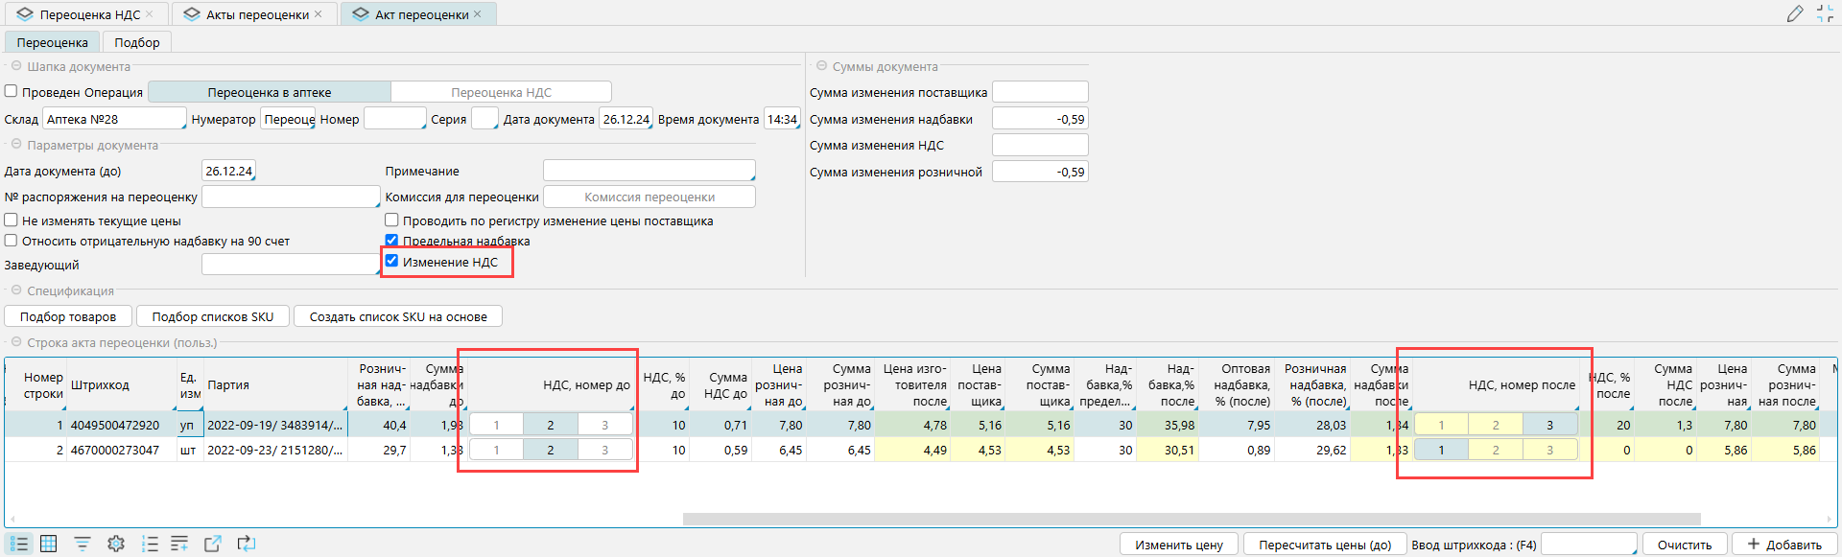This screenshot has height=557, width=1842.
Task: Switch to grid table view icon
Action: coord(49,544)
